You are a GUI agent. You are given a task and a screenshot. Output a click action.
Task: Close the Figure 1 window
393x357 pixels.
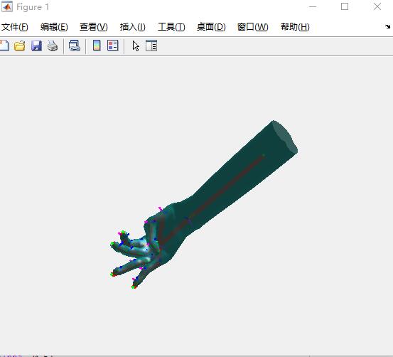pos(377,6)
